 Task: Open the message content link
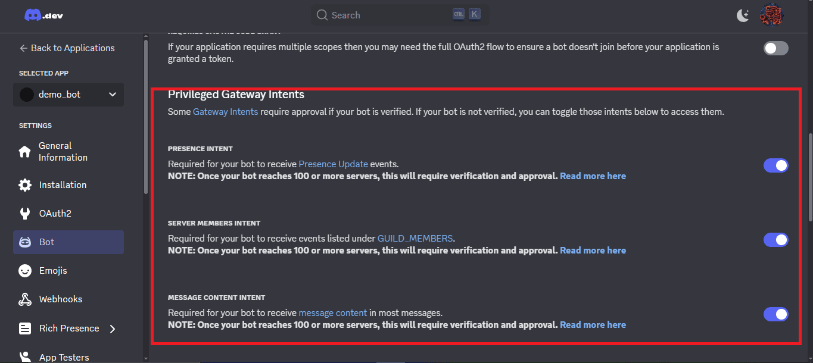(333, 313)
